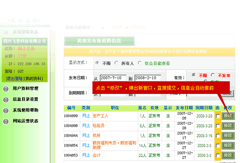Click the bullet icon beside 用户资料管理
240x163 pixels.
pyautogui.click(x=6, y=89)
